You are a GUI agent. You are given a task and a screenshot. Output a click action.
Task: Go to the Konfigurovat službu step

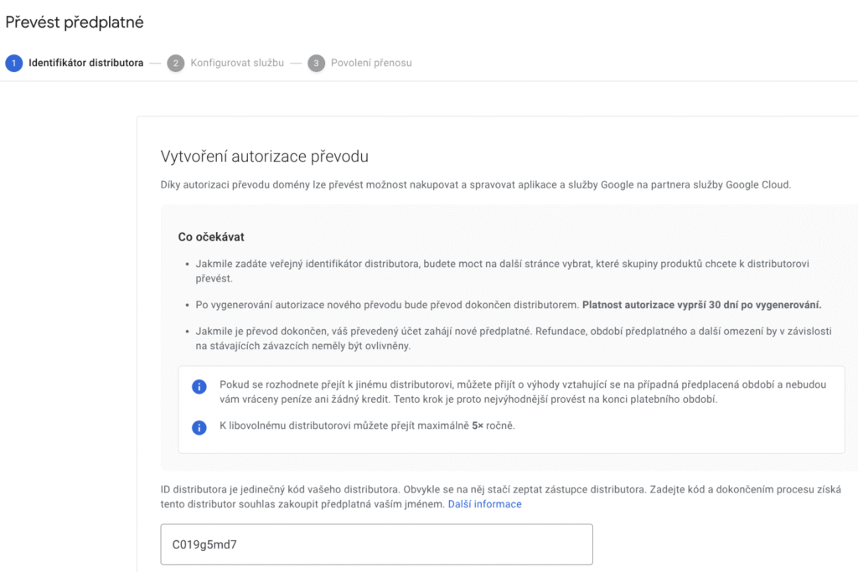pyautogui.click(x=237, y=63)
